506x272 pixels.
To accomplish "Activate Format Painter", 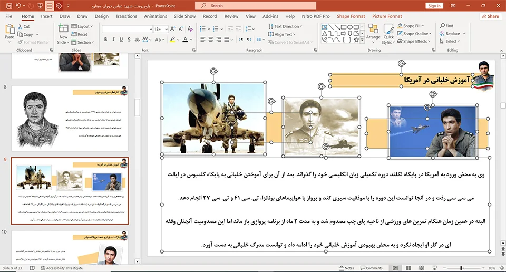I will (x=33, y=42).
